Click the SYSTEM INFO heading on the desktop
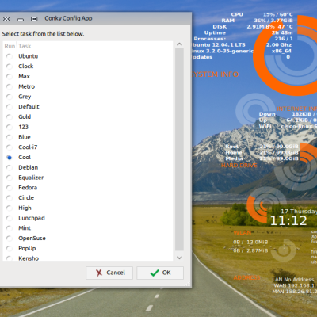 (x=215, y=74)
